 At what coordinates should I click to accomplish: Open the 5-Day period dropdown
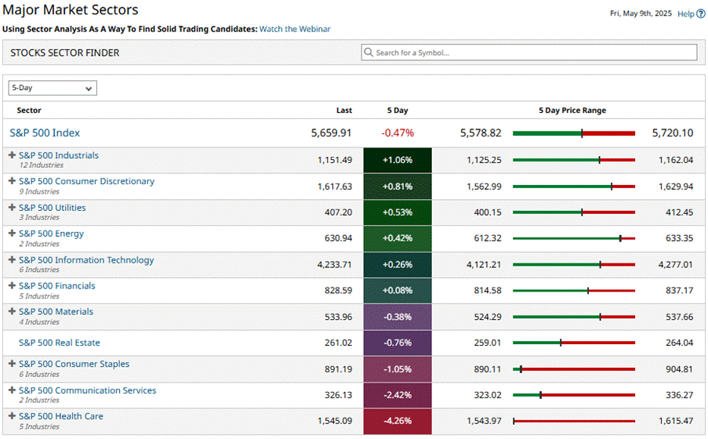point(53,88)
